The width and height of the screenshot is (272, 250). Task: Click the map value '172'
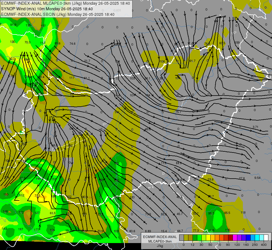[x=21, y=212]
